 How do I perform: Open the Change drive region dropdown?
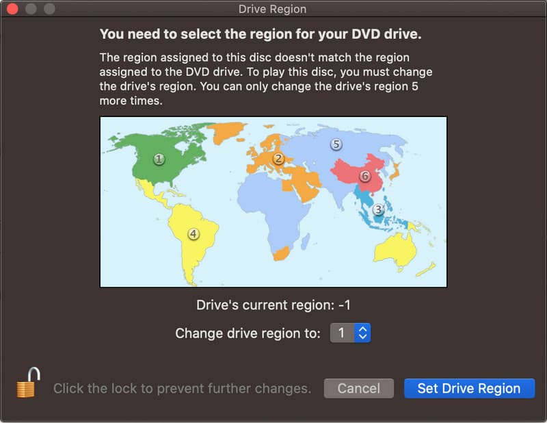[x=350, y=333]
